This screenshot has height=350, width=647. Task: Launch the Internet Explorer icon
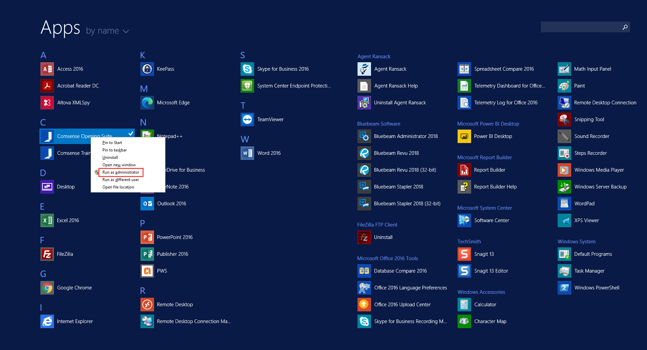pos(47,321)
